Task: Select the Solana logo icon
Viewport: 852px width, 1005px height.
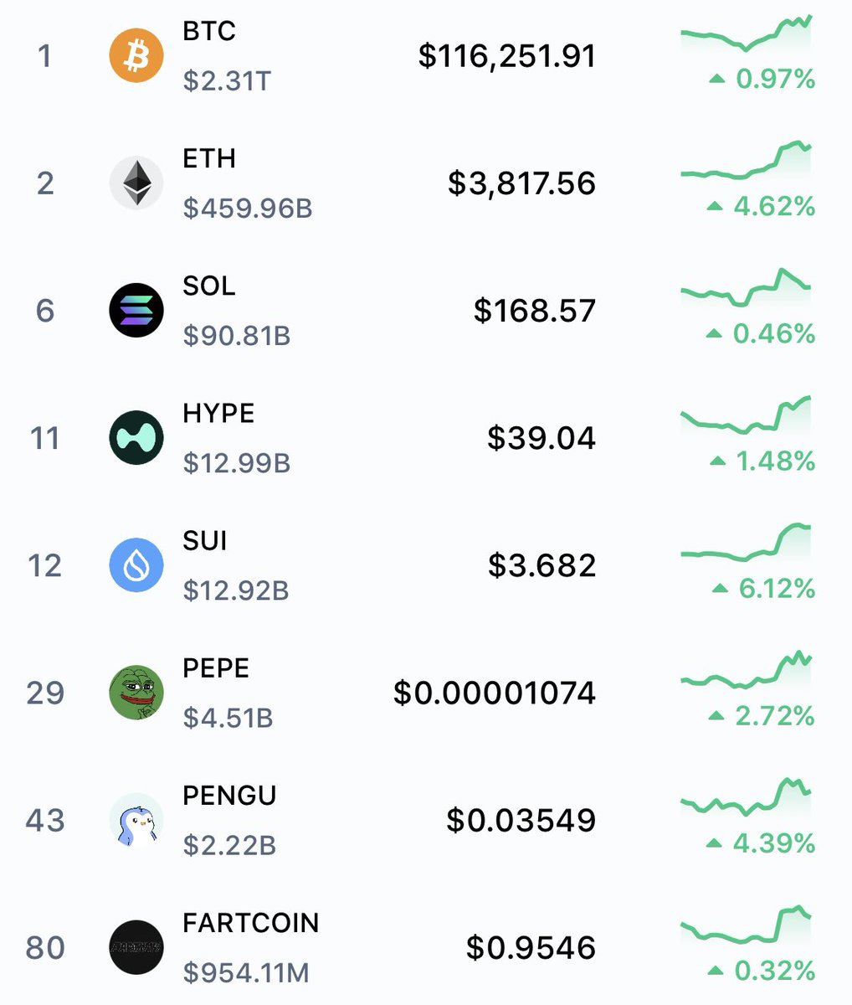Action: pos(136,311)
